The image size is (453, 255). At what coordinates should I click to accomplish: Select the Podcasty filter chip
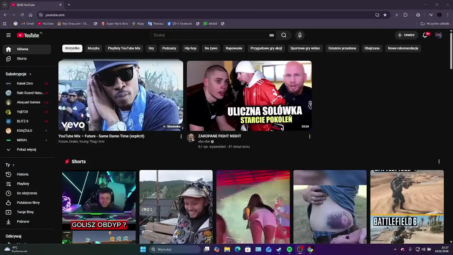169,48
